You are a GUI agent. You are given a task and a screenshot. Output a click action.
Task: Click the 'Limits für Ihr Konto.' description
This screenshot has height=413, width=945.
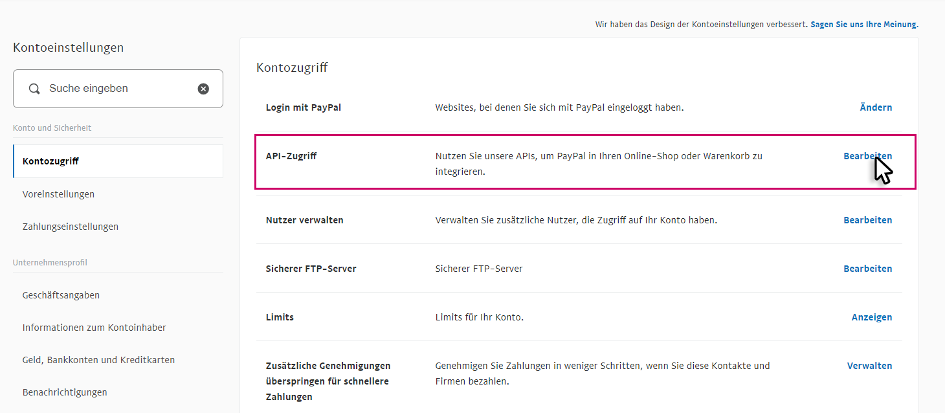pyautogui.click(x=480, y=317)
